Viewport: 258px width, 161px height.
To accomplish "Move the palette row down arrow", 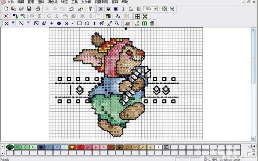I will coord(2,153).
